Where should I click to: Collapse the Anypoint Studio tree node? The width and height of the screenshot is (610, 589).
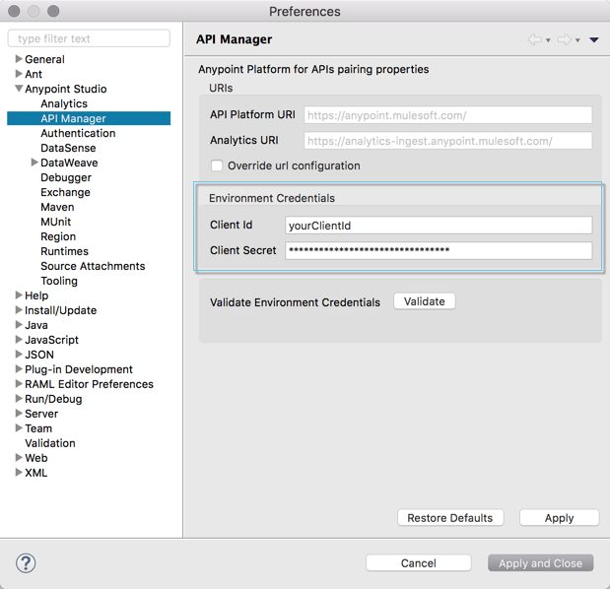click(19, 89)
